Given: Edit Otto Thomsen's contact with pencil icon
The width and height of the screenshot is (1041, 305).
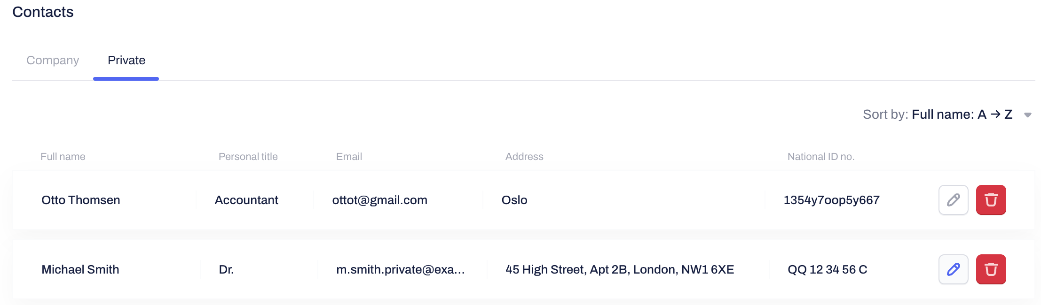Looking at the screenshot, I should coord(953,200).
